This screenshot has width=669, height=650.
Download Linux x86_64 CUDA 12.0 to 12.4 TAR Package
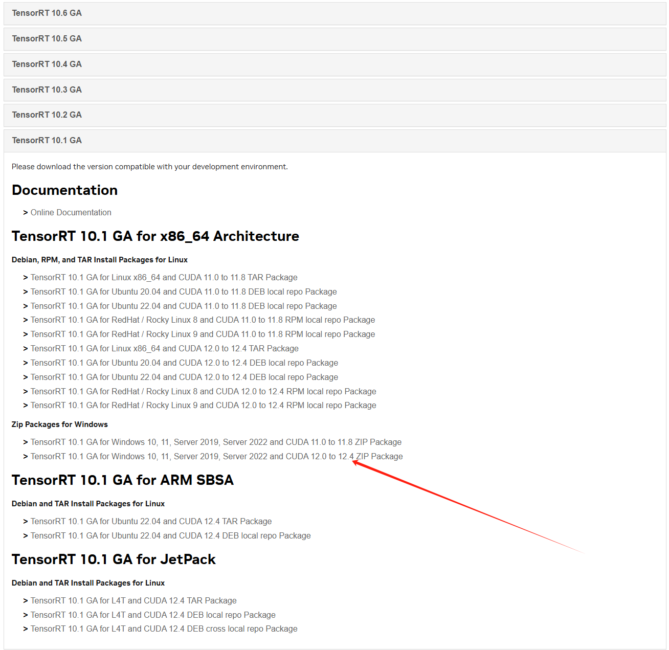coord(164,349)
